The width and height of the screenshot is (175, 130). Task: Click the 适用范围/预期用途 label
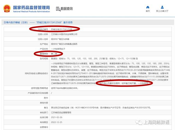[39, 88]
